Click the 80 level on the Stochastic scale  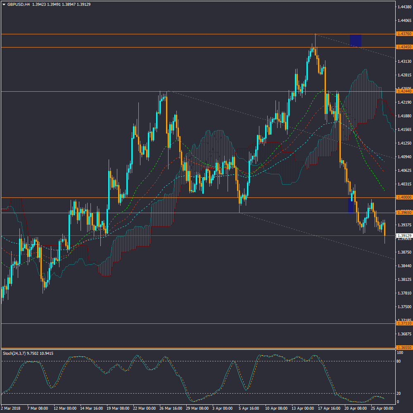coord(399,361)
